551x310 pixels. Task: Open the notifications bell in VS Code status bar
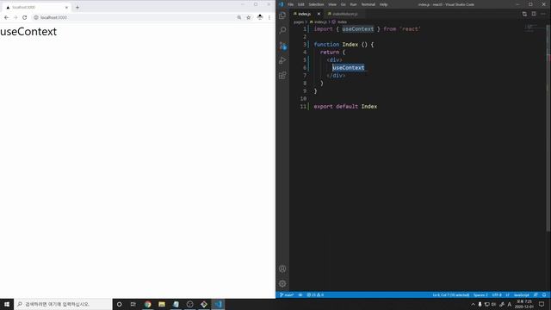pos(544,294)
